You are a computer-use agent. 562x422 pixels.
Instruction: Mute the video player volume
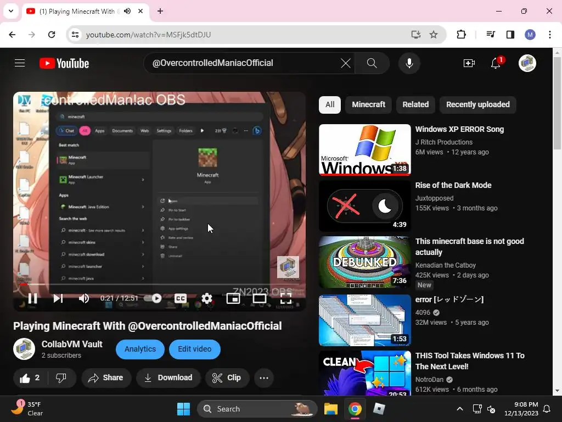(84, 298)
